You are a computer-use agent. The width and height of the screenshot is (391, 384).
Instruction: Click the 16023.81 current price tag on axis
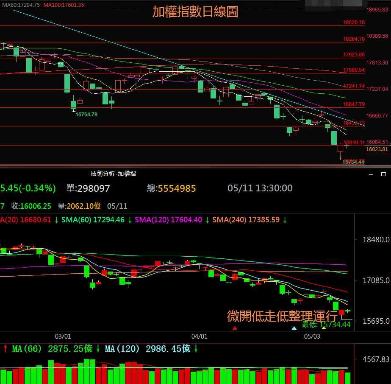pyautogui.click(x=377, y=149)
